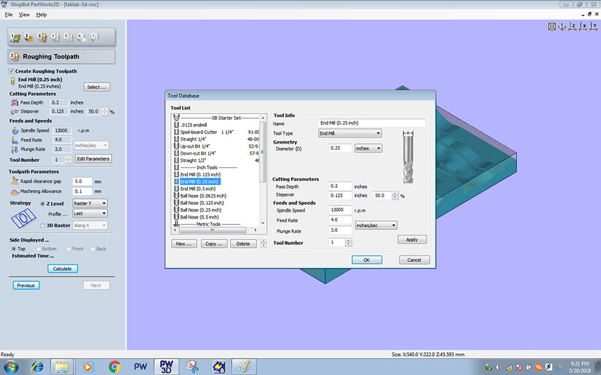Viewport: 601px width, 375px height.
Task: Click Spindle Speed icon in left panel
Action: [14, 131]
